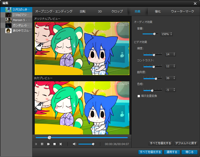The width and height of the screenshot is (200, 157).
Task: Click the 閉じる button
Action: [x=189, y=152]
